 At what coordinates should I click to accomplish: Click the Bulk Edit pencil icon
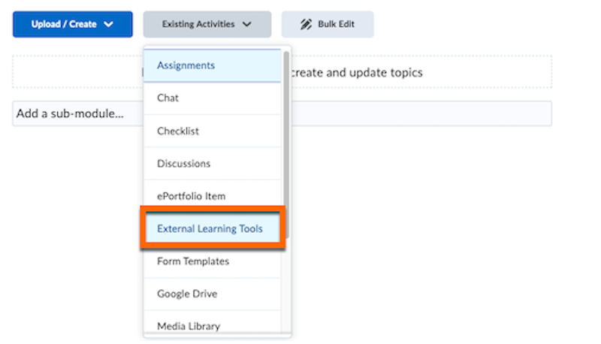[x=306, y=24]
